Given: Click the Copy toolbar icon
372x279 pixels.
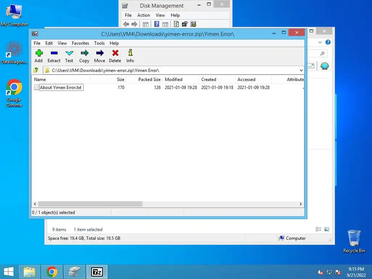Looking at the screenshot, I should pos(84,56).
